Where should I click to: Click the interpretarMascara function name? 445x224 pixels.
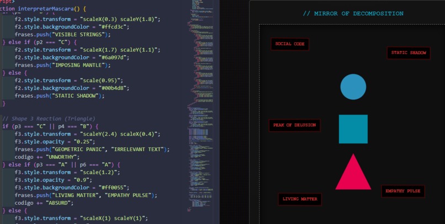pos(46,9)
